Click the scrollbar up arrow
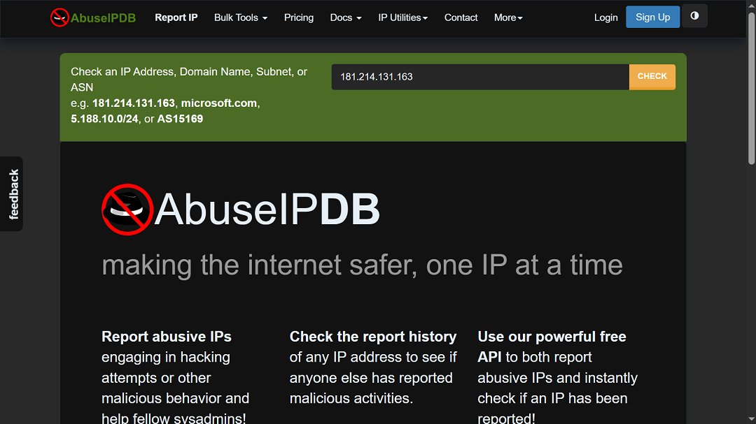This screenshot has height=424, width=756. pyautogui.click(x=751, y=5)
